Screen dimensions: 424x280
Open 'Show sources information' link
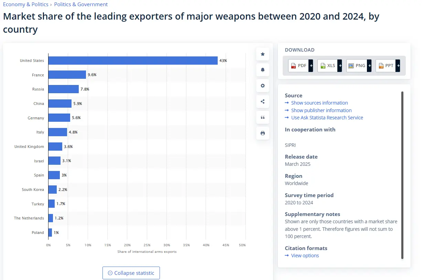[x=319, y=103]
